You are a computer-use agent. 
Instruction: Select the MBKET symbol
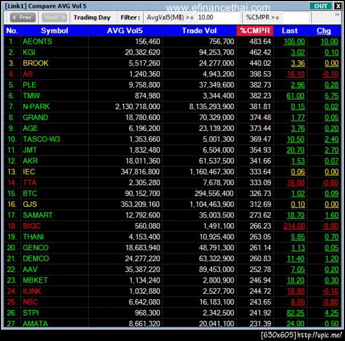tap(35, 280)
